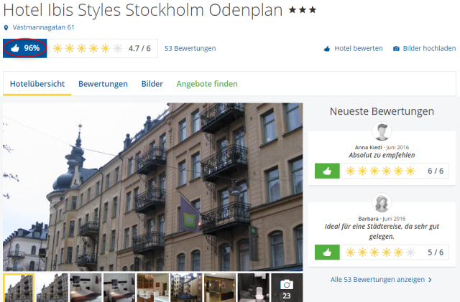460x302 pixels.
Task: Open the review titled Absolut zu empfehlen
Action: pyautogui.click(x=382, y=155)
